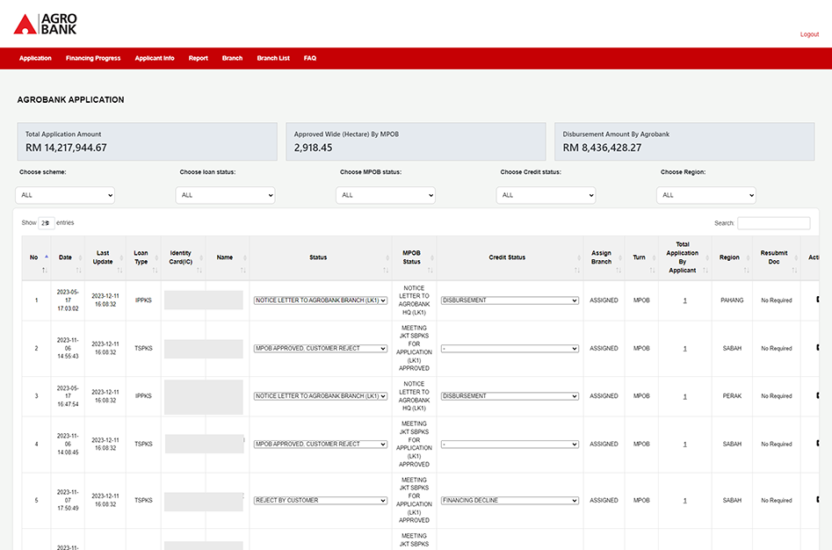The image size is (832, 550).
Task: Open total application count link in row 1
Action: coord(684,300)
